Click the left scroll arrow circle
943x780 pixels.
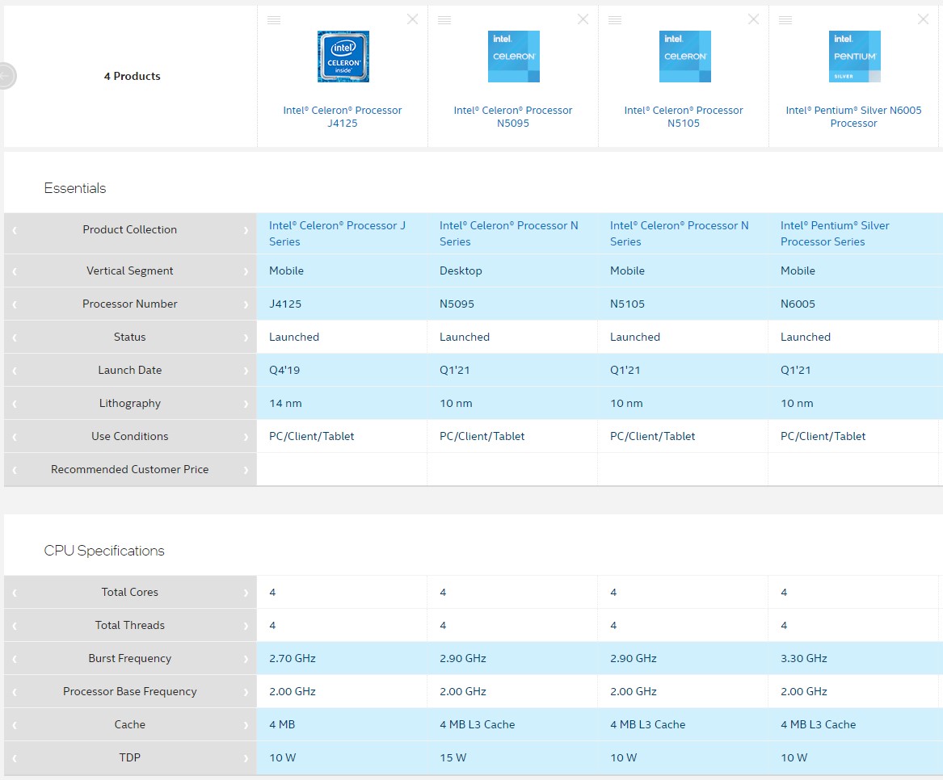click(6, 76)
